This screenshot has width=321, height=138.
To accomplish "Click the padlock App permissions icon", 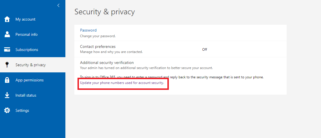I will coord(7,80).
